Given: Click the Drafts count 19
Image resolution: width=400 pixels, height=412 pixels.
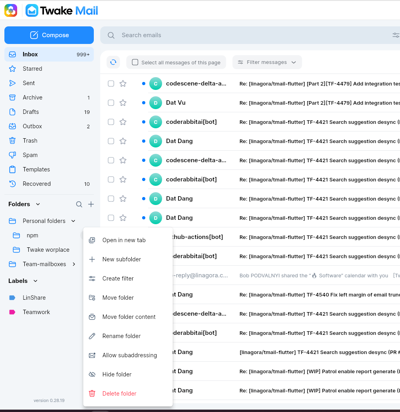Looking at the screenshot, I should [x=87, y=112].
